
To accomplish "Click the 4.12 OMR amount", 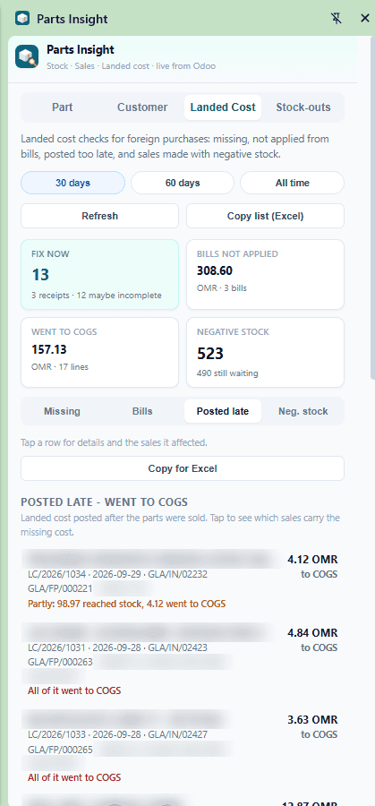I will tap(313, 560).
